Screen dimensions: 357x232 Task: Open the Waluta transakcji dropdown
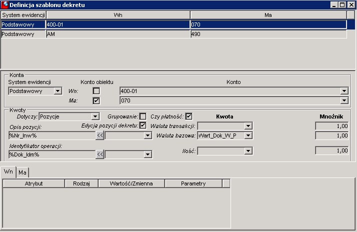248,126
